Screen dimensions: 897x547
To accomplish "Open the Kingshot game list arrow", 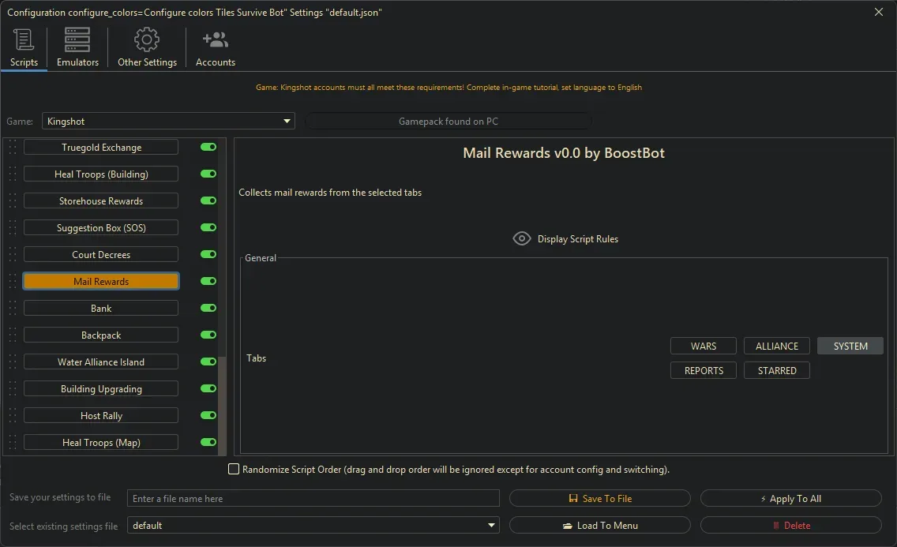I will [x=287, y=121].
